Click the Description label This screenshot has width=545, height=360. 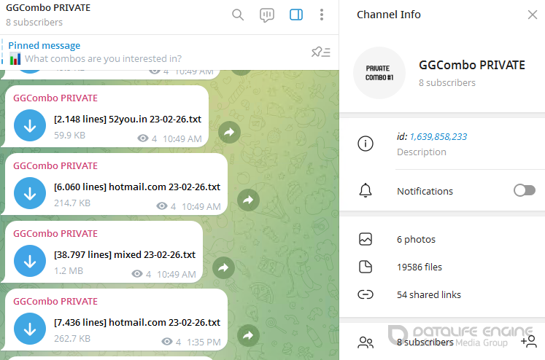click(x=422, y=152)
